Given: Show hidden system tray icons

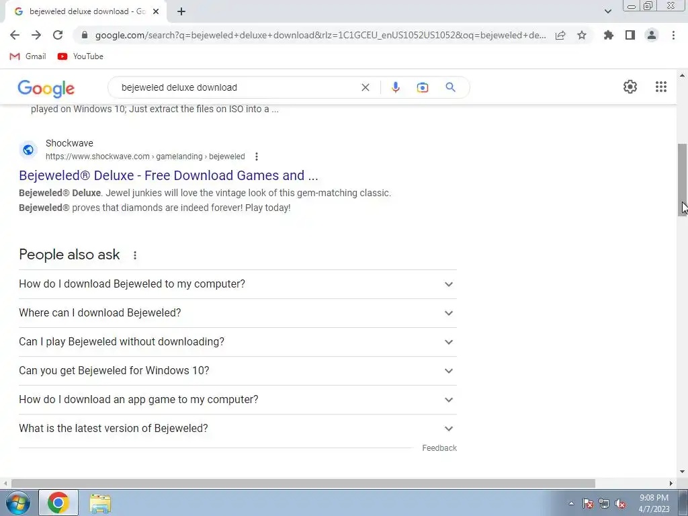Looking at the screenshot, I should [571, 503].
